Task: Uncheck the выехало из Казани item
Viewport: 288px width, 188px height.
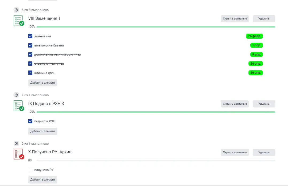Action: click(x=30, y=45)
